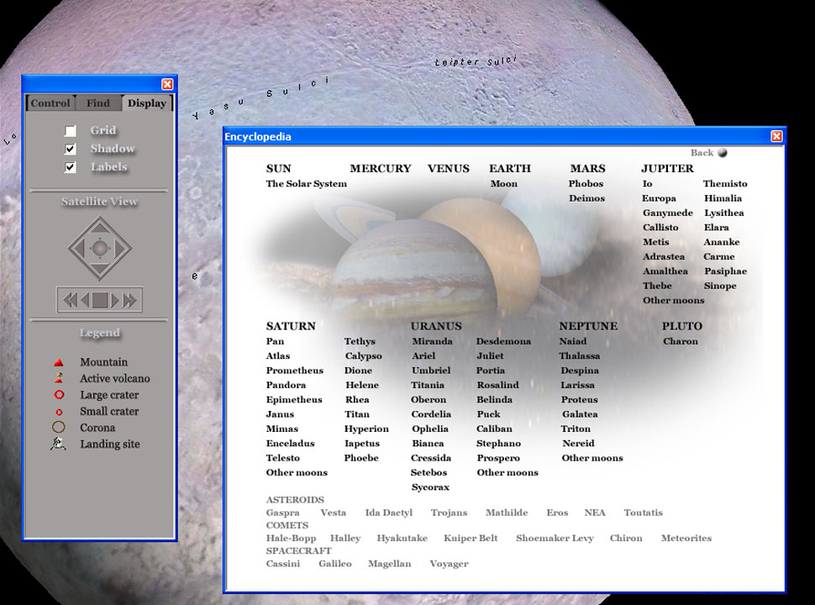Click the Back sphere icon in Encyclopedia
The image size is (815, 605).
point(723,153)
